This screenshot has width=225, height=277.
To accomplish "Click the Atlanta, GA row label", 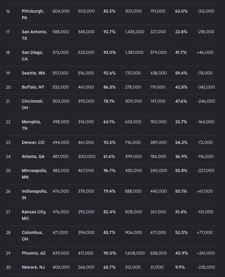I will pos(33,156).
